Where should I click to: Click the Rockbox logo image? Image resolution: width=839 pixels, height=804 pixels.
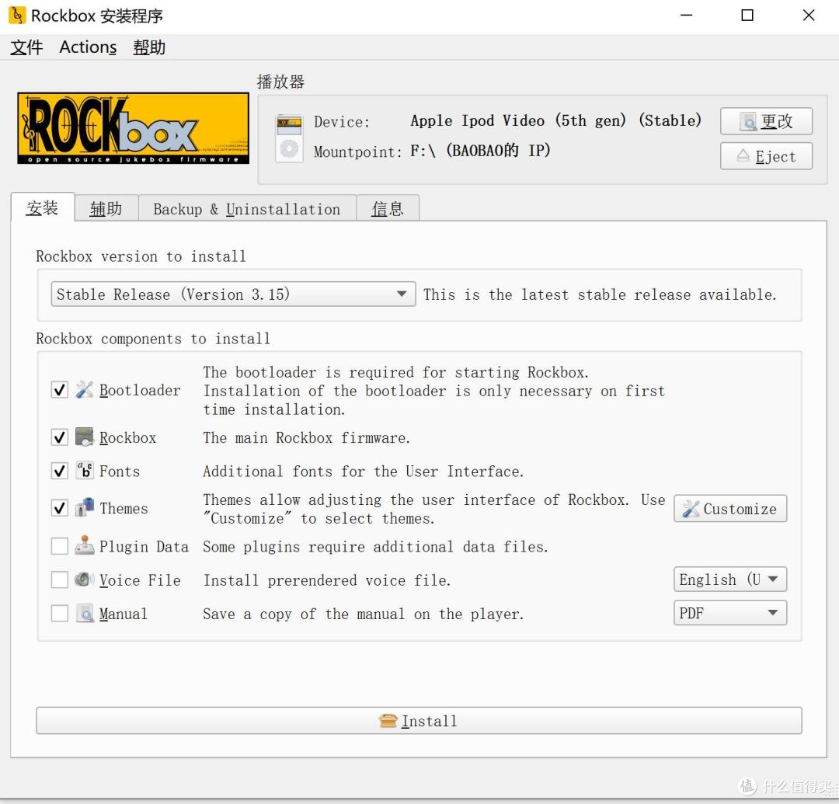[132, 128]
